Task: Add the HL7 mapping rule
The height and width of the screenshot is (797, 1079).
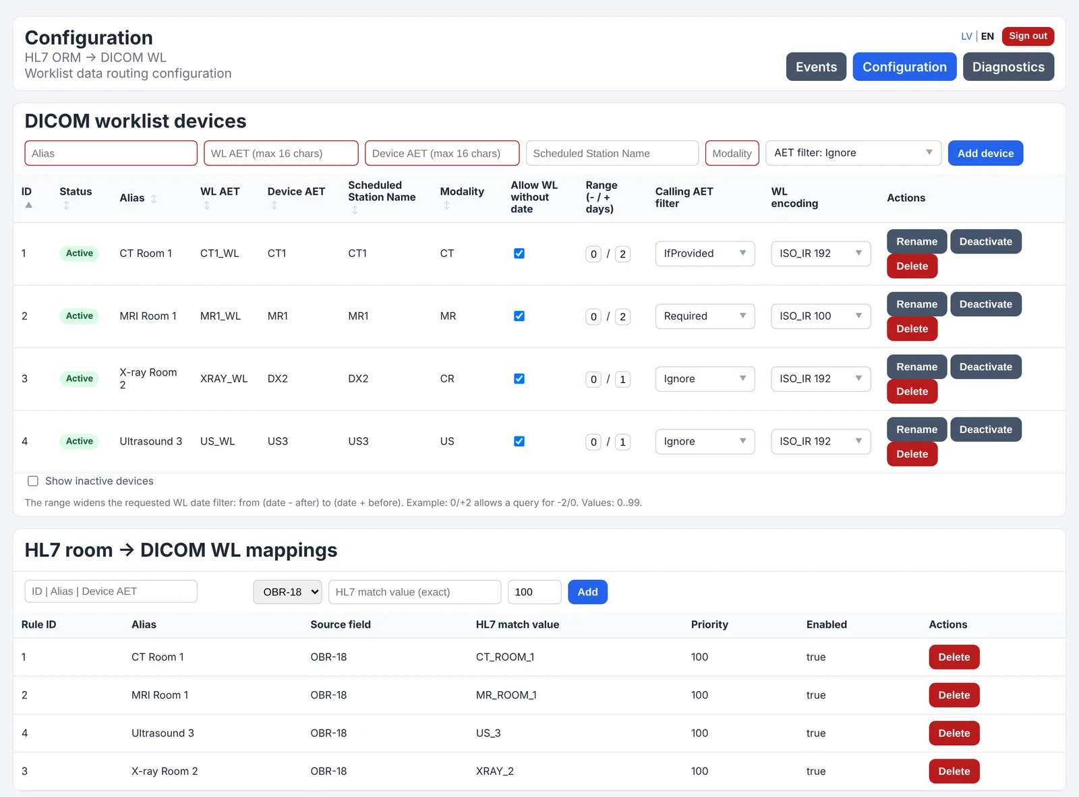Action: pos(587,592)
